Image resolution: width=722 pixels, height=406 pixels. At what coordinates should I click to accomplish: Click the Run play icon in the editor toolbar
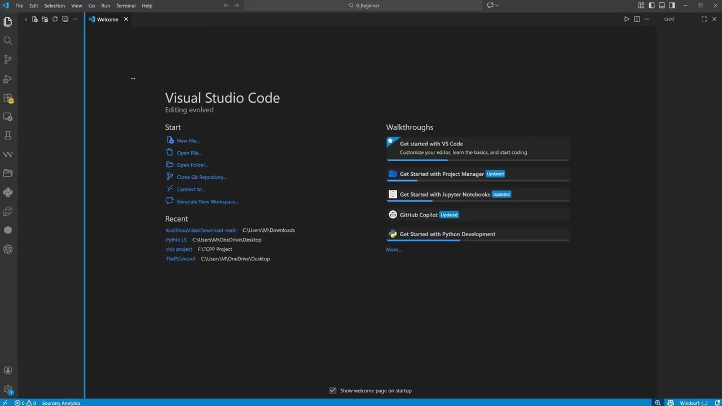(x=626, y=19)
